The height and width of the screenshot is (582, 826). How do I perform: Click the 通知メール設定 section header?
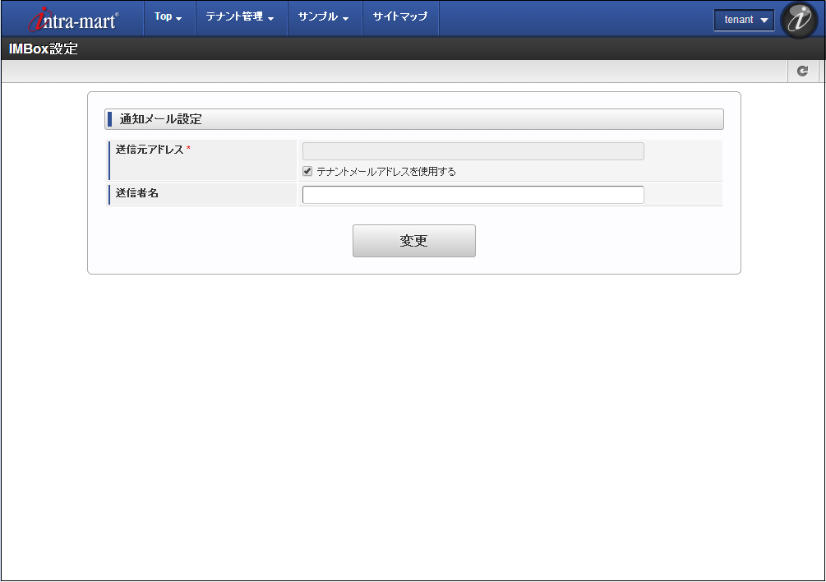414,119
